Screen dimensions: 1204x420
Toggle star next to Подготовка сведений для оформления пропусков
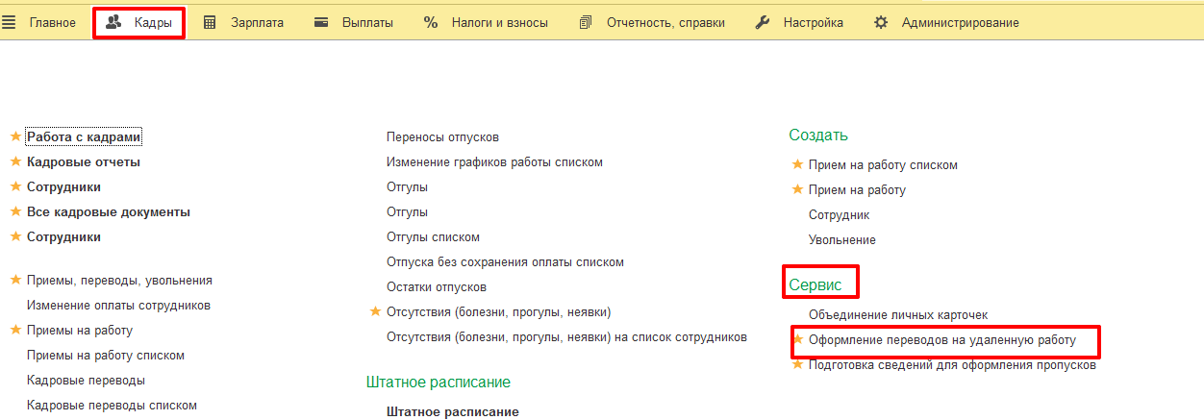point(797,364)
